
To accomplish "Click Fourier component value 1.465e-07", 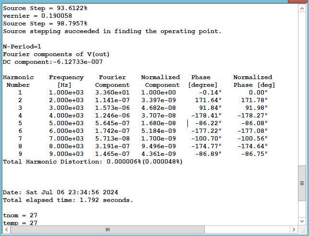I will [x=112, y=154].
